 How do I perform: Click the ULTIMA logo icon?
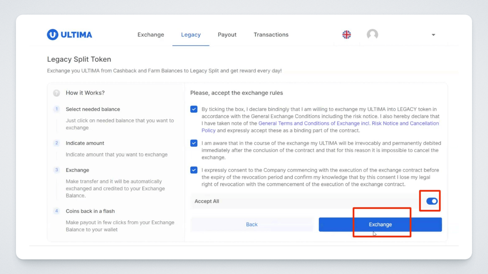click(x=53, y=35)
